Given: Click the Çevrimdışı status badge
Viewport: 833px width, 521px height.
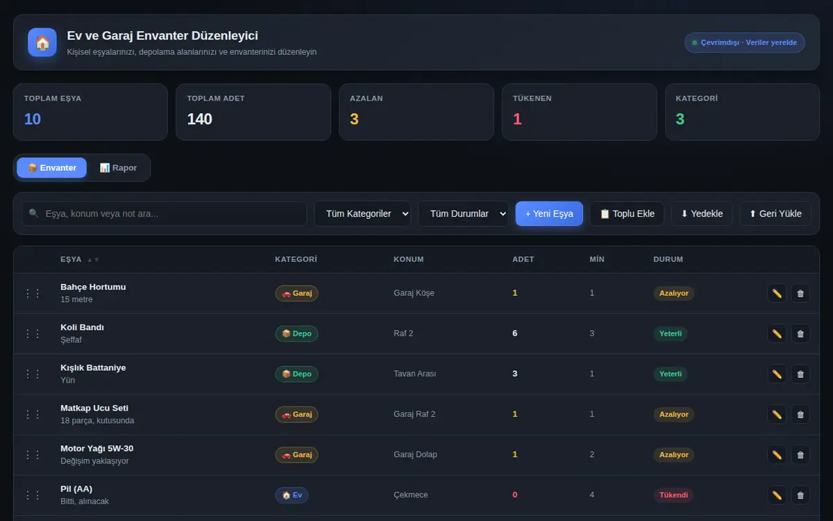Looking at the screenshot, I should click(745, 42).
